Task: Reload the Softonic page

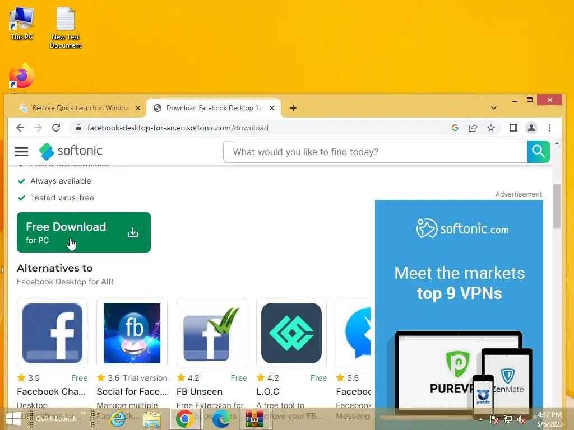Action: click(x=56, y=128)
